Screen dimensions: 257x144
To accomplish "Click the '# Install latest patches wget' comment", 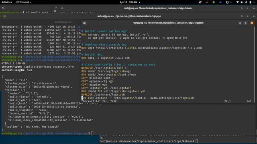I will tap(104, 31).
